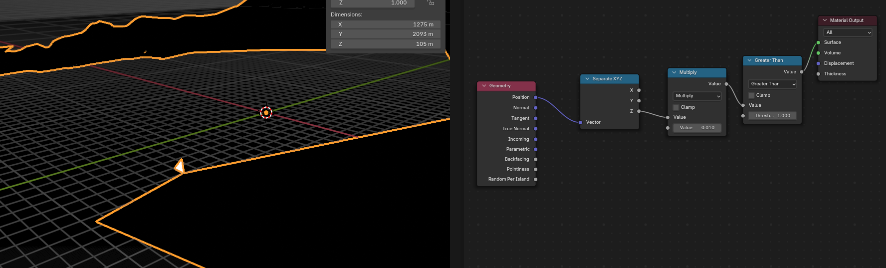
Task: Open the All target dropdown in Material Output
Action: pyautogui.click(x=847, y=32)
